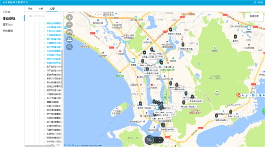Click the mjsy user account icon

254,2
